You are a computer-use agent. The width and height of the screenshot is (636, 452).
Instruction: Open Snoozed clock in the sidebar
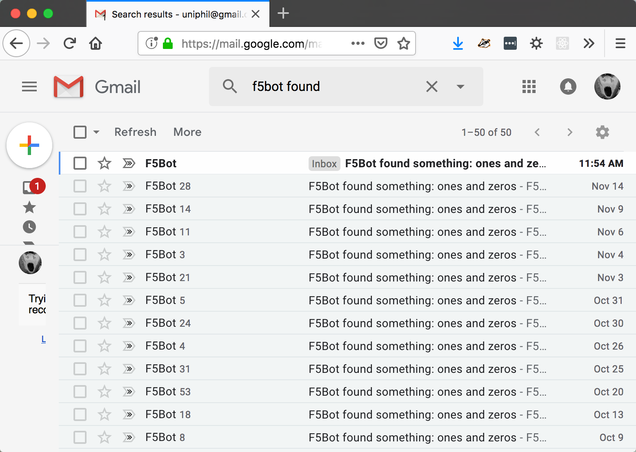[x=29, y=227]
